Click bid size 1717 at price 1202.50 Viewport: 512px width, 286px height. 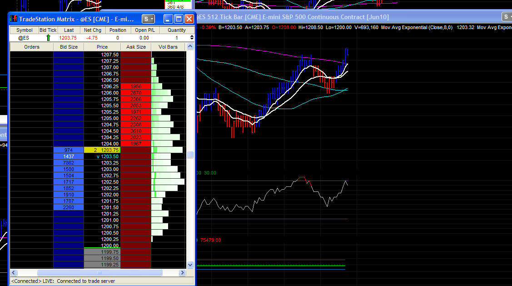click(69, 182)
